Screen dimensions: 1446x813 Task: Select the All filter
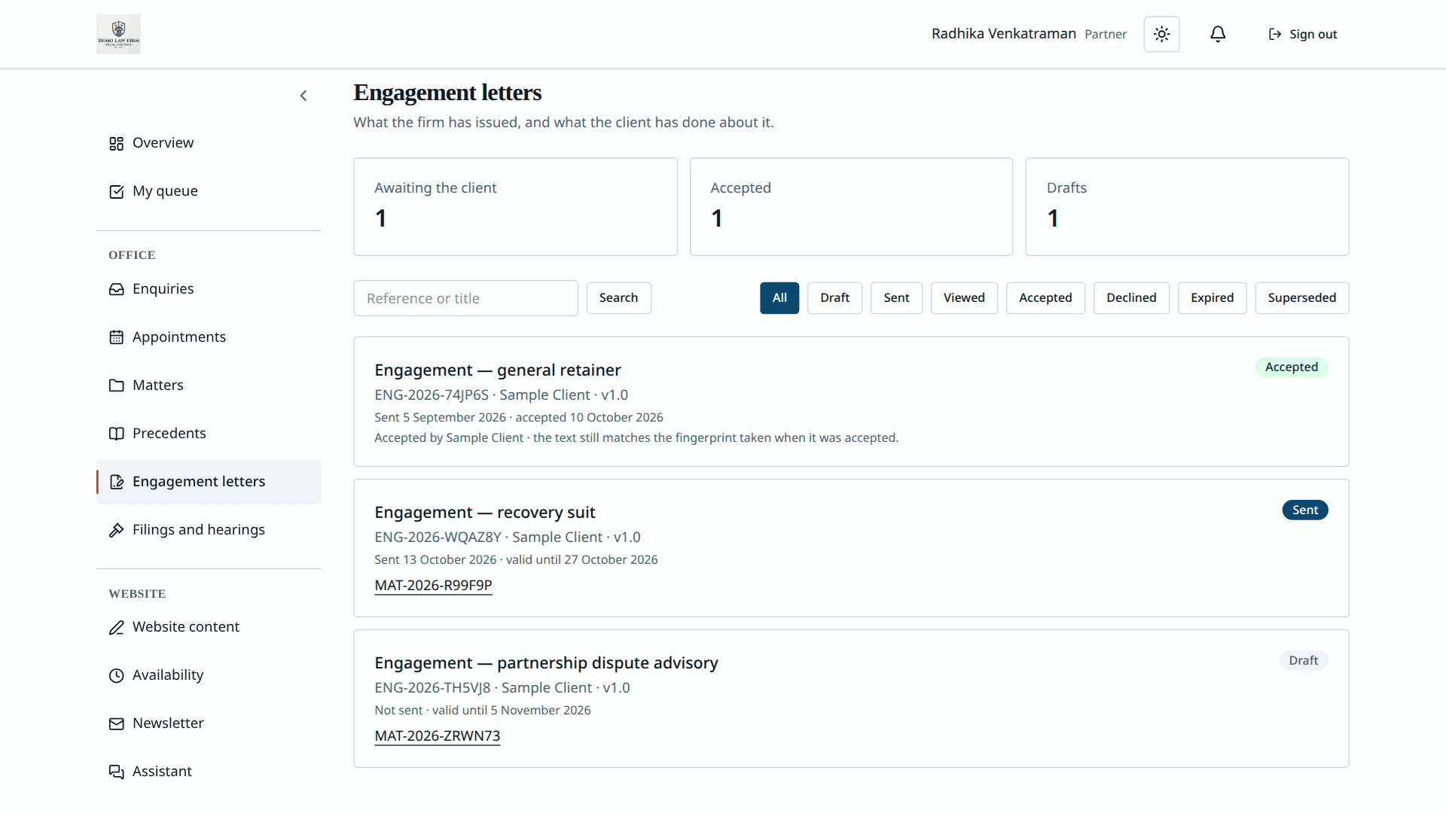coord(779,298)
